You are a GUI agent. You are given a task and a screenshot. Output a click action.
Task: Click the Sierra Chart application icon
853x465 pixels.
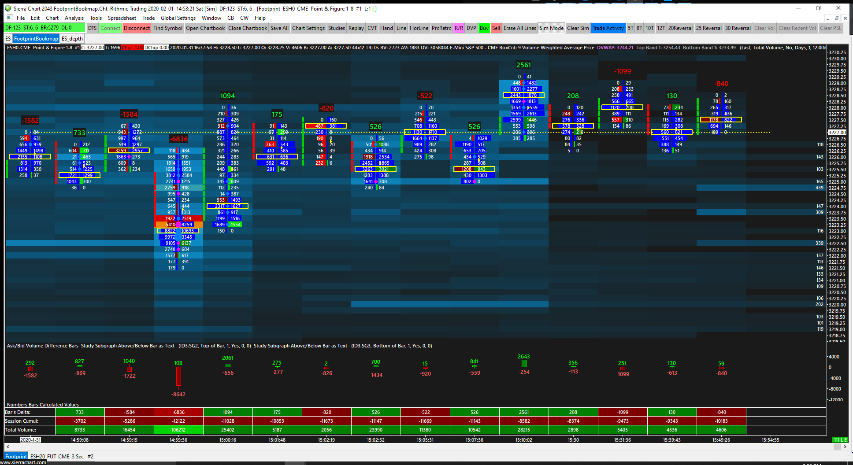click(7, 8)
